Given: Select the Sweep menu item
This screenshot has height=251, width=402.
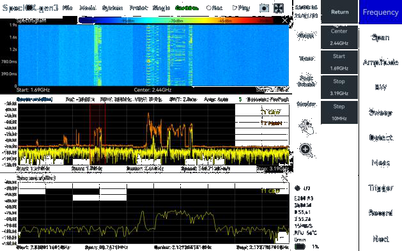Looking at the screenshot, I should [x=380, y=112].
